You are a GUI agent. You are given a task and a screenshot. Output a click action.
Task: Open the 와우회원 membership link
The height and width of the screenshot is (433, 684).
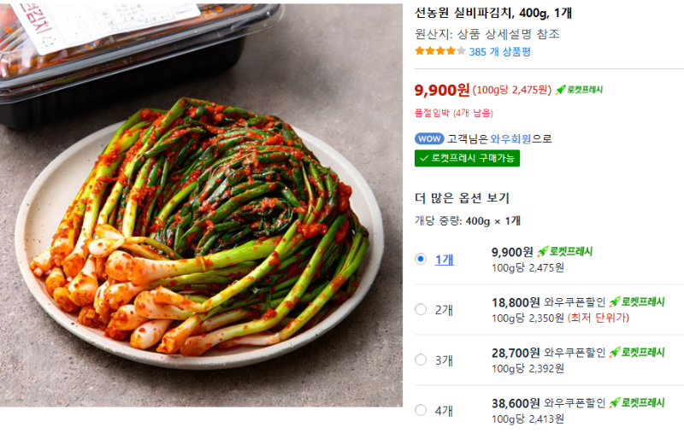[510, 139]
